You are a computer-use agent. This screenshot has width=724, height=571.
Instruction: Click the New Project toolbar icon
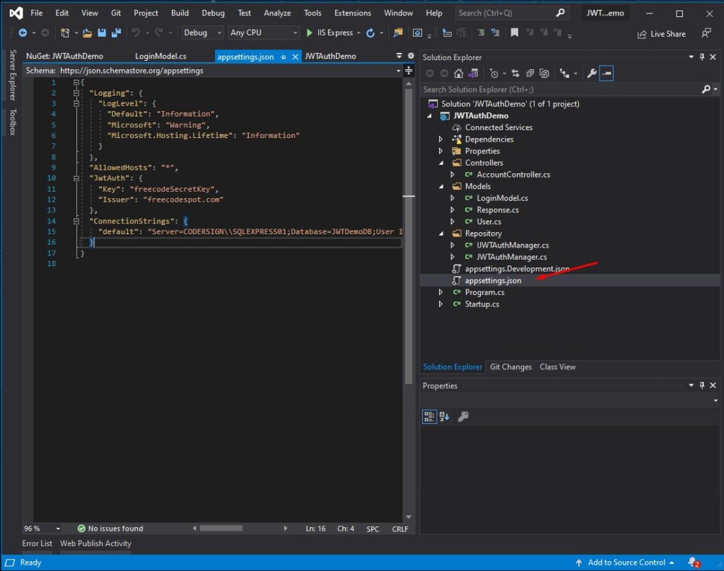(64, 33)
